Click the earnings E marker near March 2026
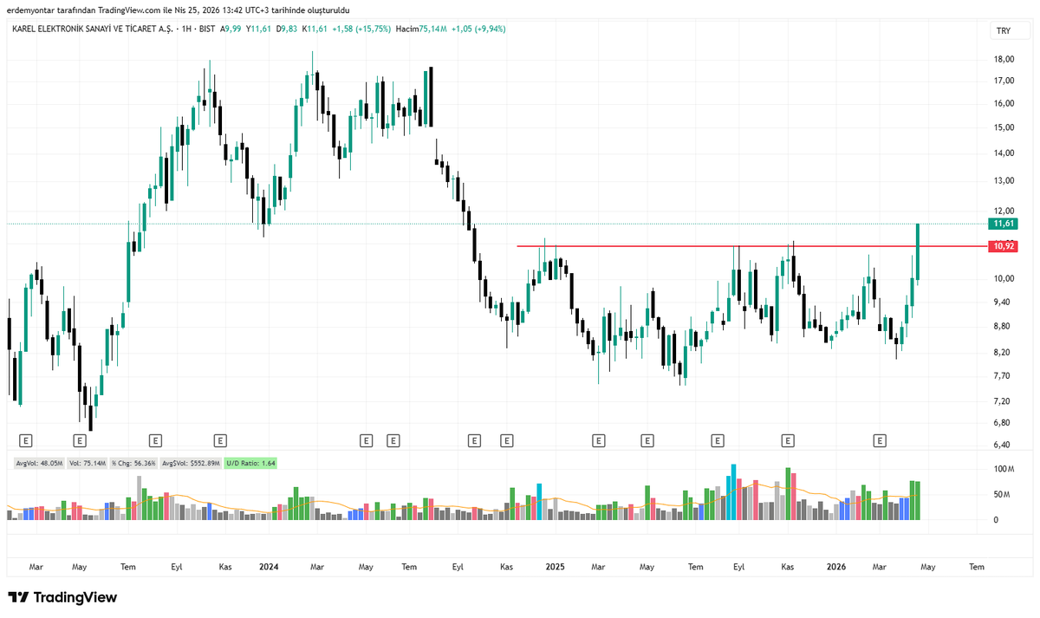1040x618 pixels. 880,441
